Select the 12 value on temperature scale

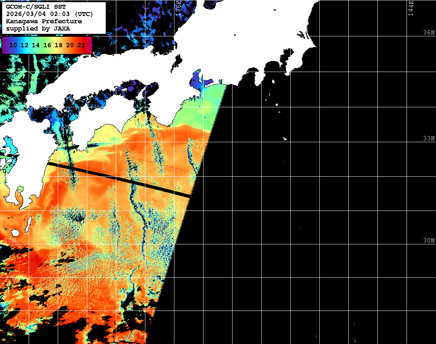(x=24, y=45)
